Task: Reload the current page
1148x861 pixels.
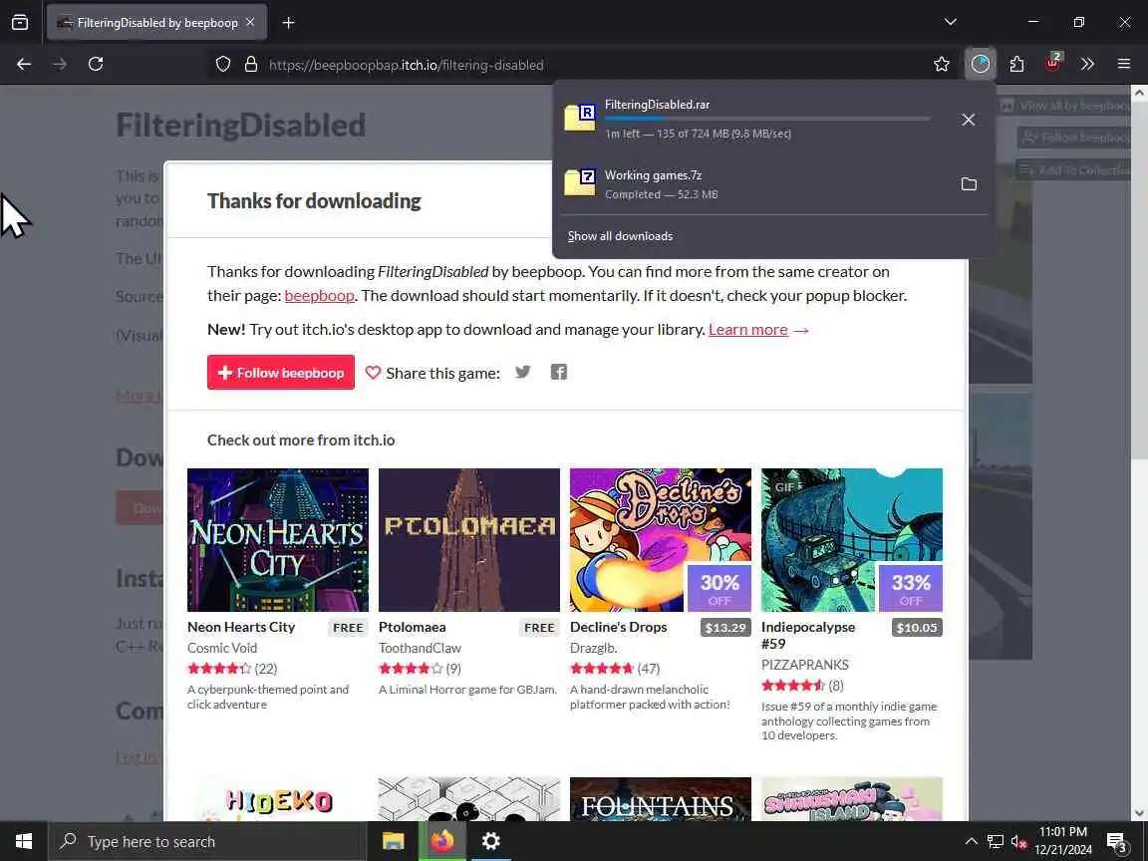Action: coord(96,65)
